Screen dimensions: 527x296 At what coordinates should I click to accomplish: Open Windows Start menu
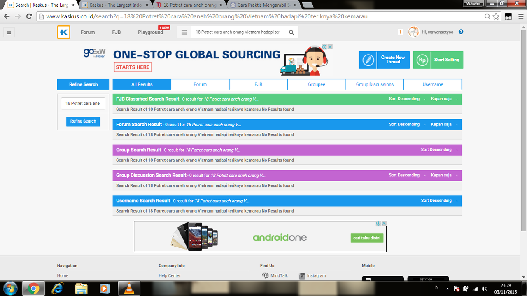coord(9,289)
